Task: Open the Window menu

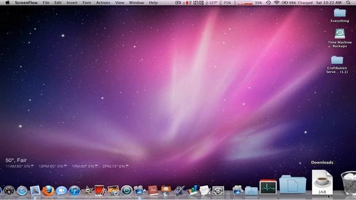Action: point(136,3)
